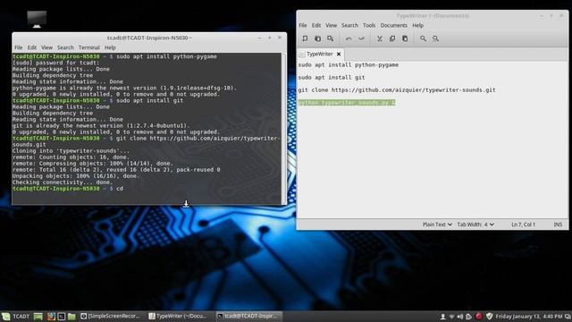Switch to SimpleScreenRecorder taskbar window
The height and width of the screenshot is (322, 572).
(x=111, y=316)
